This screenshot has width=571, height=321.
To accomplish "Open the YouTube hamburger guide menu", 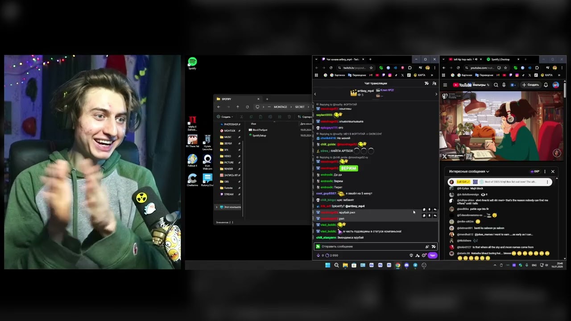I will 445,85.
